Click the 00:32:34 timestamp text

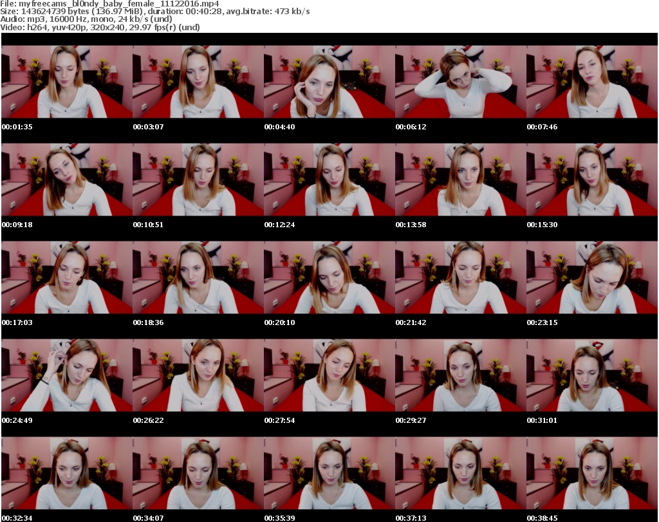(17, 517)
